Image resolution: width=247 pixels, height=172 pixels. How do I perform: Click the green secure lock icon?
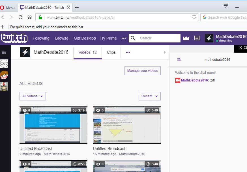tap(40, 17)
